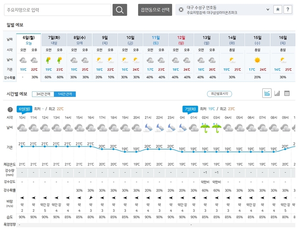The height and width of the screenshot is (229, 302).
Task: Switch to line chart view icon
Action: [267, 93]
